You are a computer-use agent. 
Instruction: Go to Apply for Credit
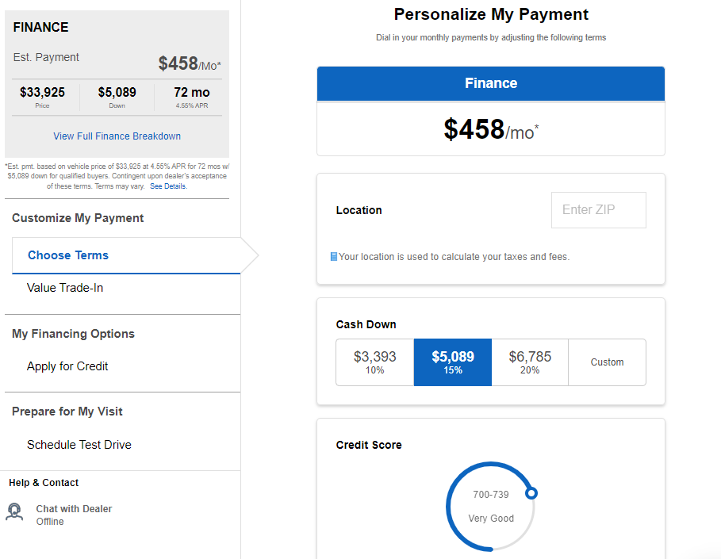pos(67,366)
